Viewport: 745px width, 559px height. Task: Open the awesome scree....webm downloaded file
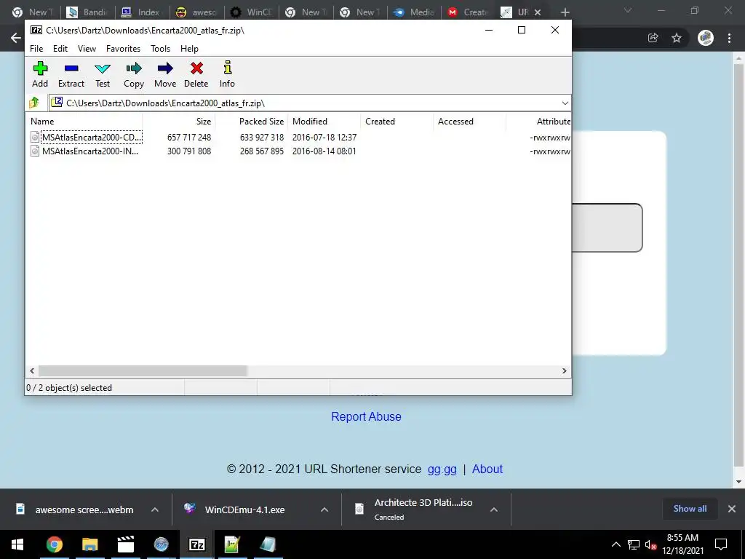click(84, 510)
